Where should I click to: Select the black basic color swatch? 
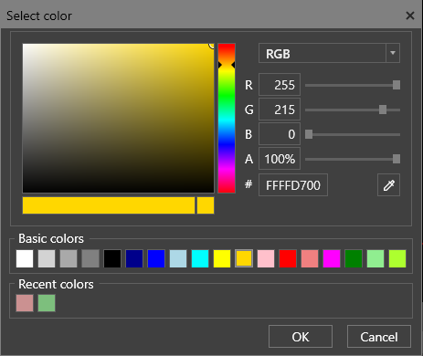pyautogui.click(x=112, y=258)
